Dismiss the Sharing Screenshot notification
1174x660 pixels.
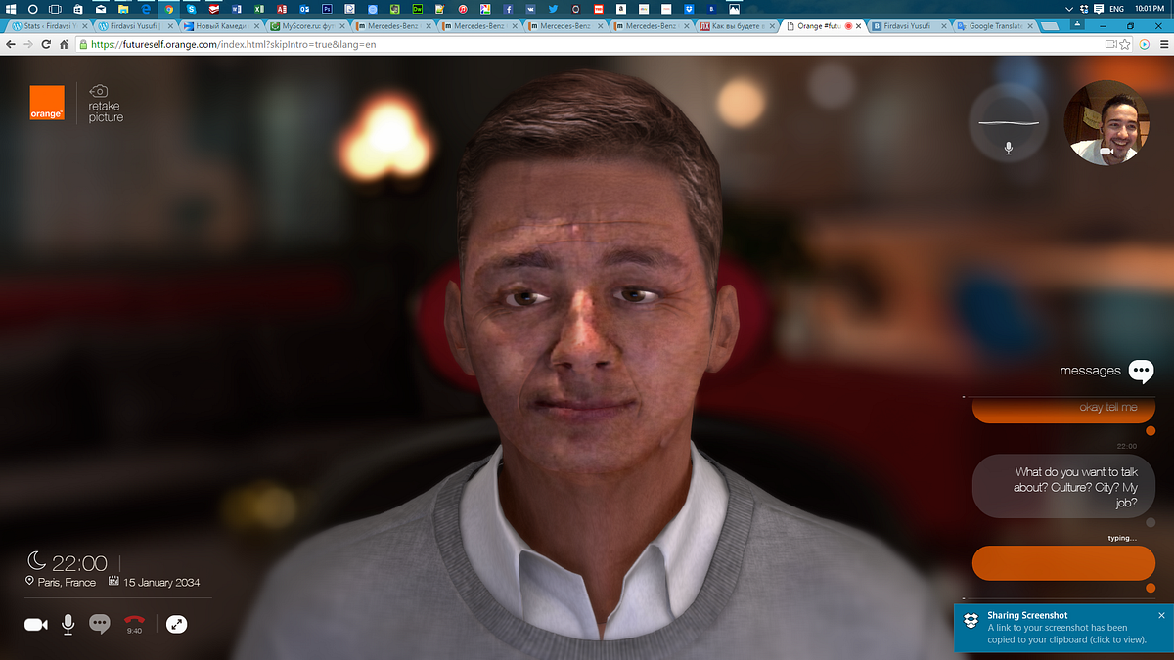(x=1161, y=615)
